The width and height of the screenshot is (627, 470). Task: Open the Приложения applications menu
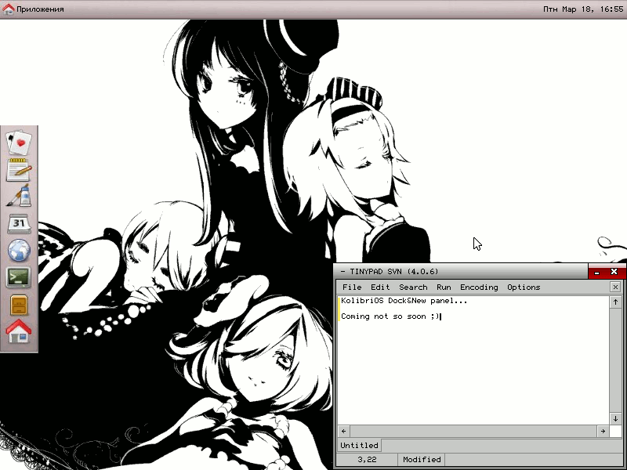(33, 9)
